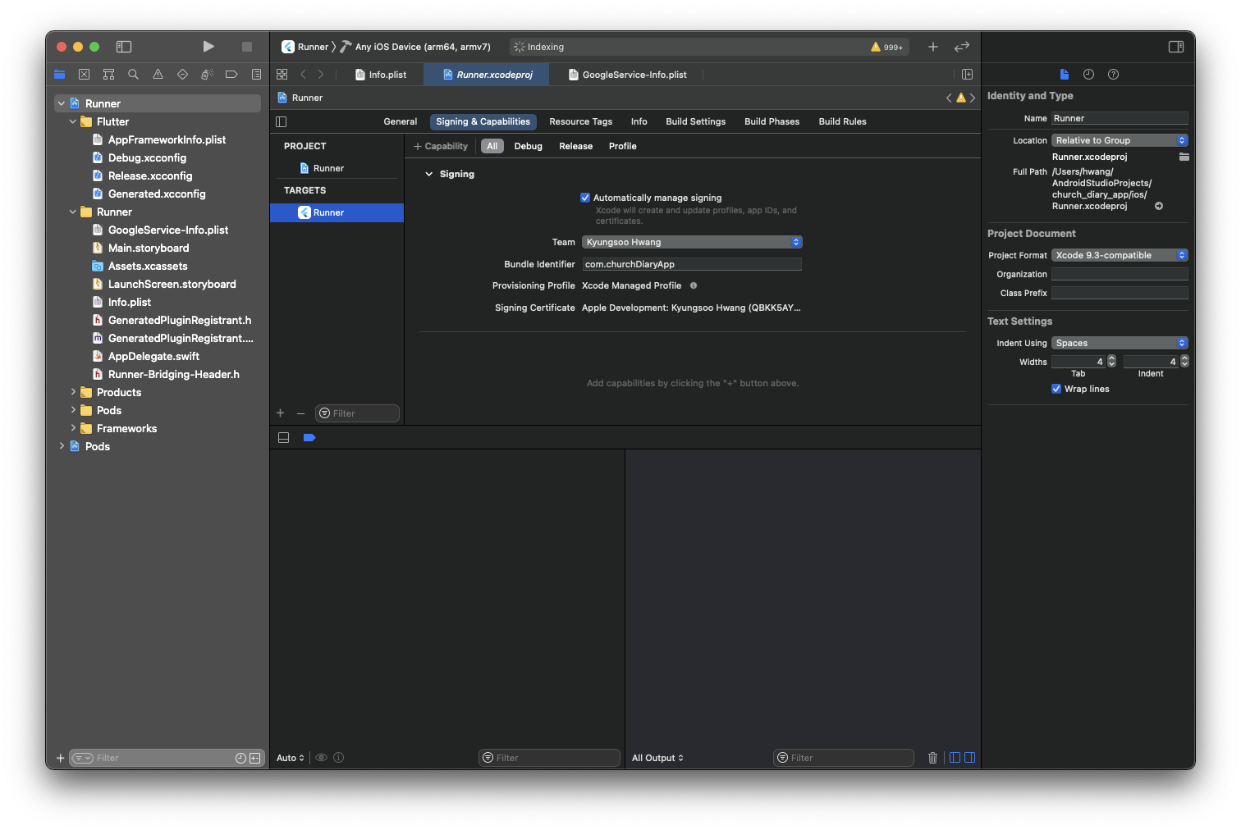Image resolution: width=1241 pixels, height=830 pixels.
Task: Open the Relative to Group location dropdown
Action: point(1120,140)
